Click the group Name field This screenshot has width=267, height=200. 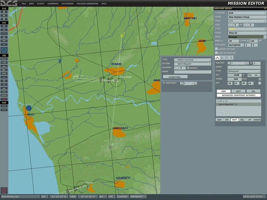(x=247, y=17)
